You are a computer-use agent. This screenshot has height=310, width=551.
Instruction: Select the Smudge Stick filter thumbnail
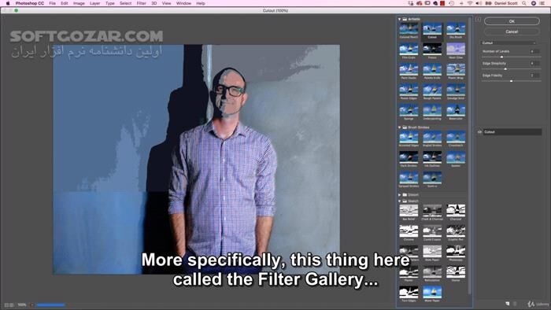pyautogui.click(x=456, y=90)
